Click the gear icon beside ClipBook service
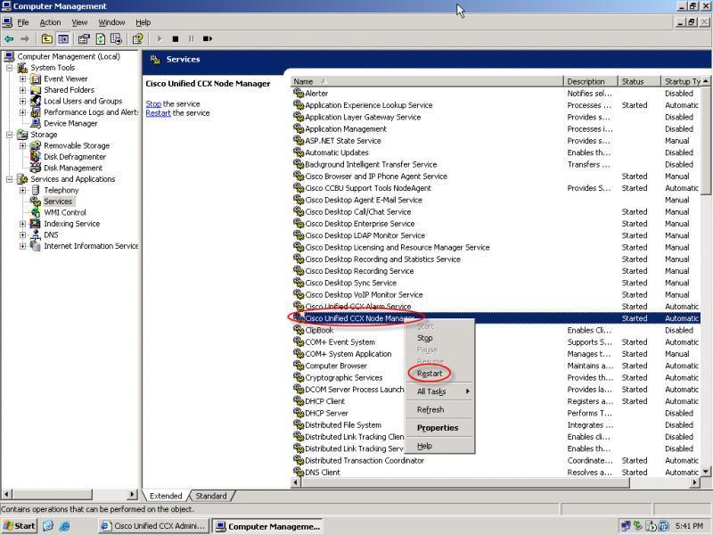Image resolution: width=713 pixels, height=535 pixels. pos(299,330)
